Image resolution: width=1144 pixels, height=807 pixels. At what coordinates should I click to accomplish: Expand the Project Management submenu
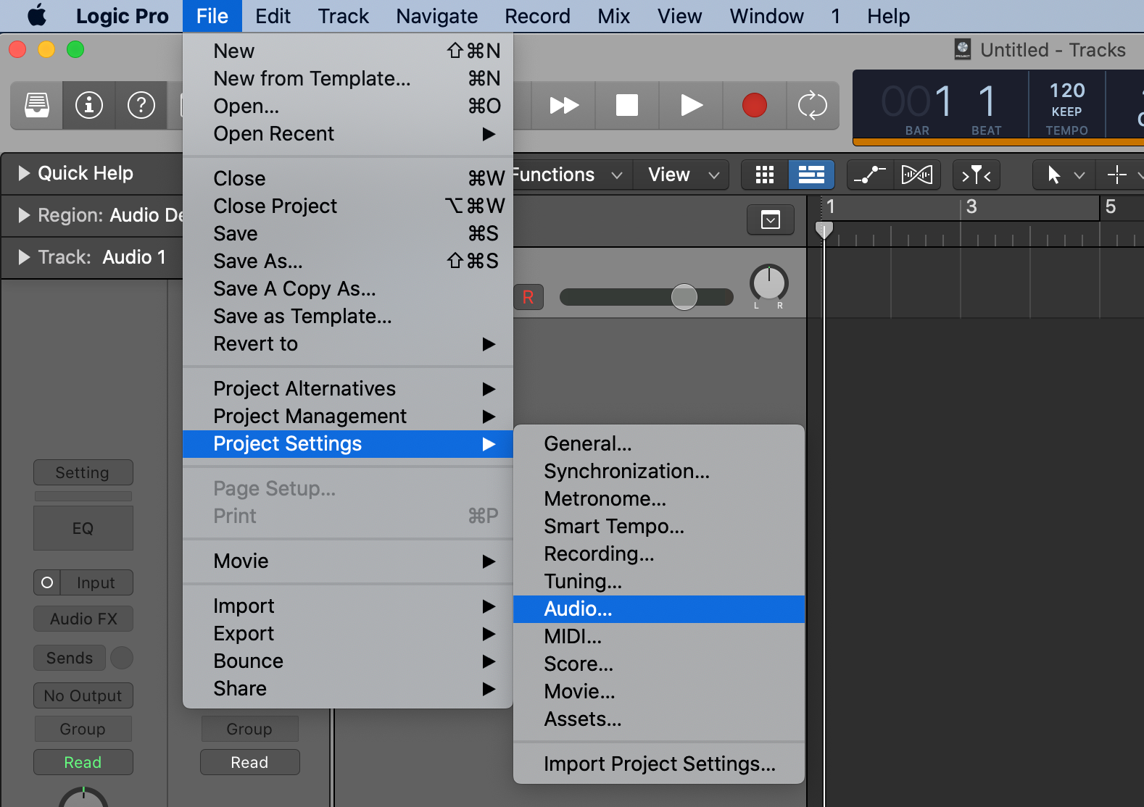coord(348,417)
